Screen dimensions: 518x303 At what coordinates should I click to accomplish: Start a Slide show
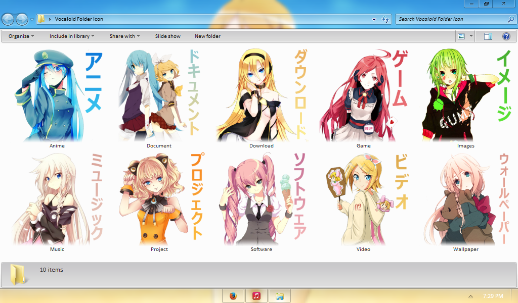tap(167, 36)
